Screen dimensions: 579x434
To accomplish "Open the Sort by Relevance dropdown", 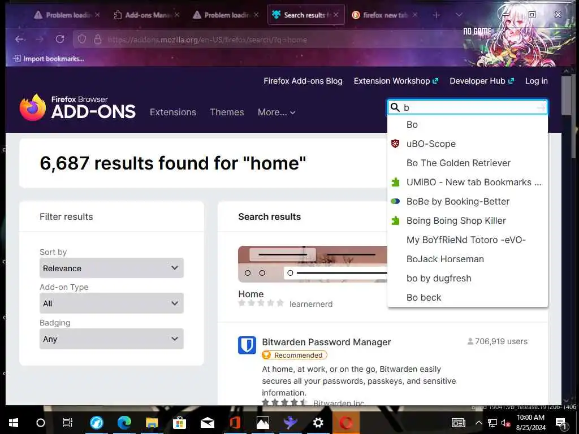I will pyautogui.click(x=111, y=268).
